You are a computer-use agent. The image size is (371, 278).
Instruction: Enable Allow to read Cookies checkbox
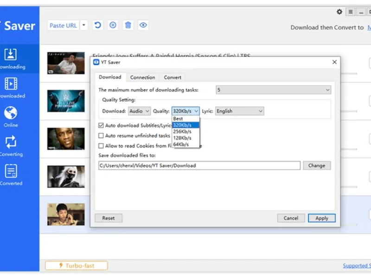pyautogui.click(x=101, y=145)
